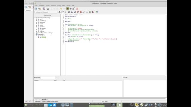Click the code editor vertical scrollbar

pyautogui.click(x=166, y=45)
